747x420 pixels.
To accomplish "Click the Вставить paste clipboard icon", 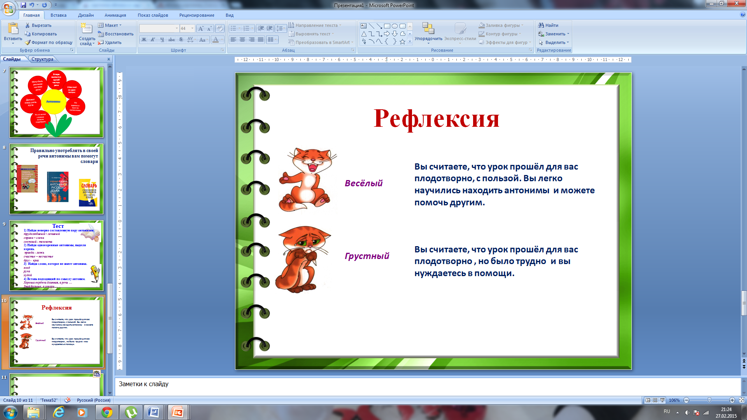I will [x=13, y=29].
